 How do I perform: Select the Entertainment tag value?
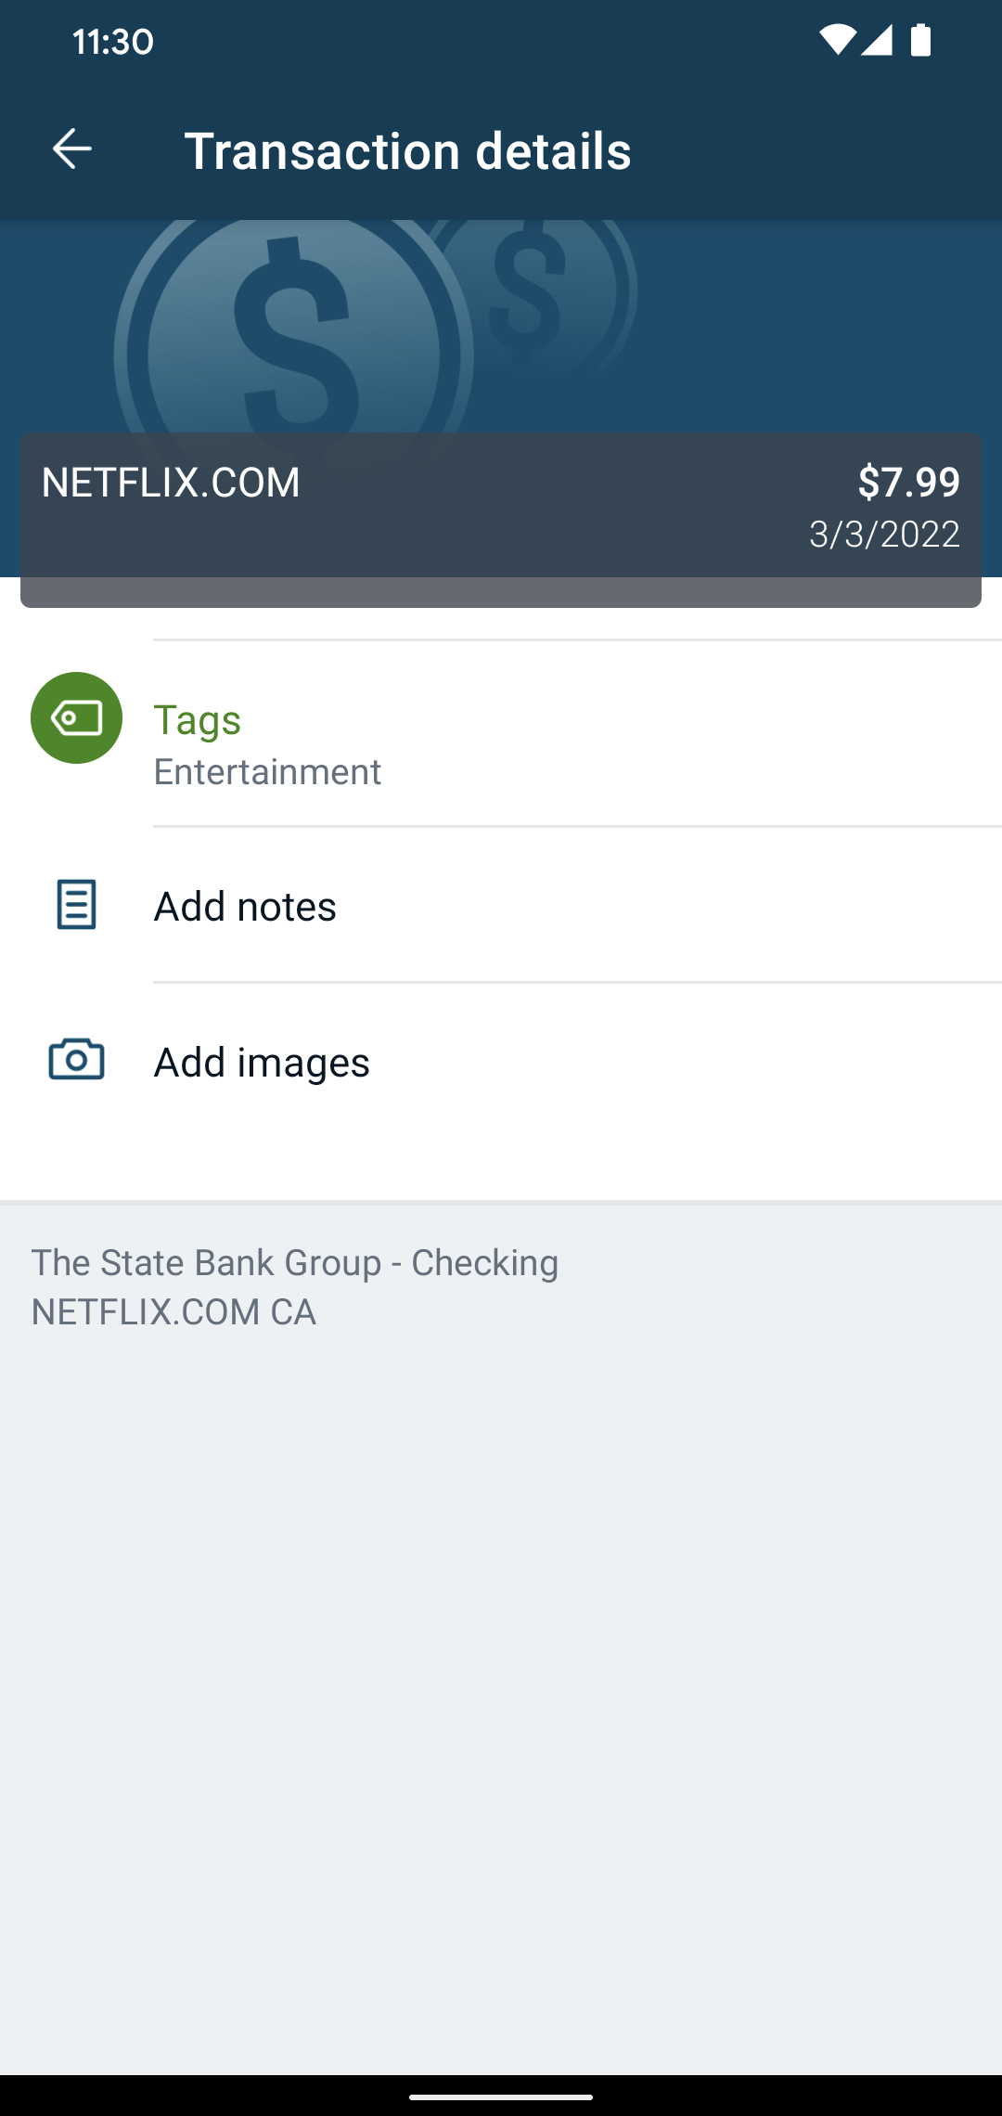(267, 772)
